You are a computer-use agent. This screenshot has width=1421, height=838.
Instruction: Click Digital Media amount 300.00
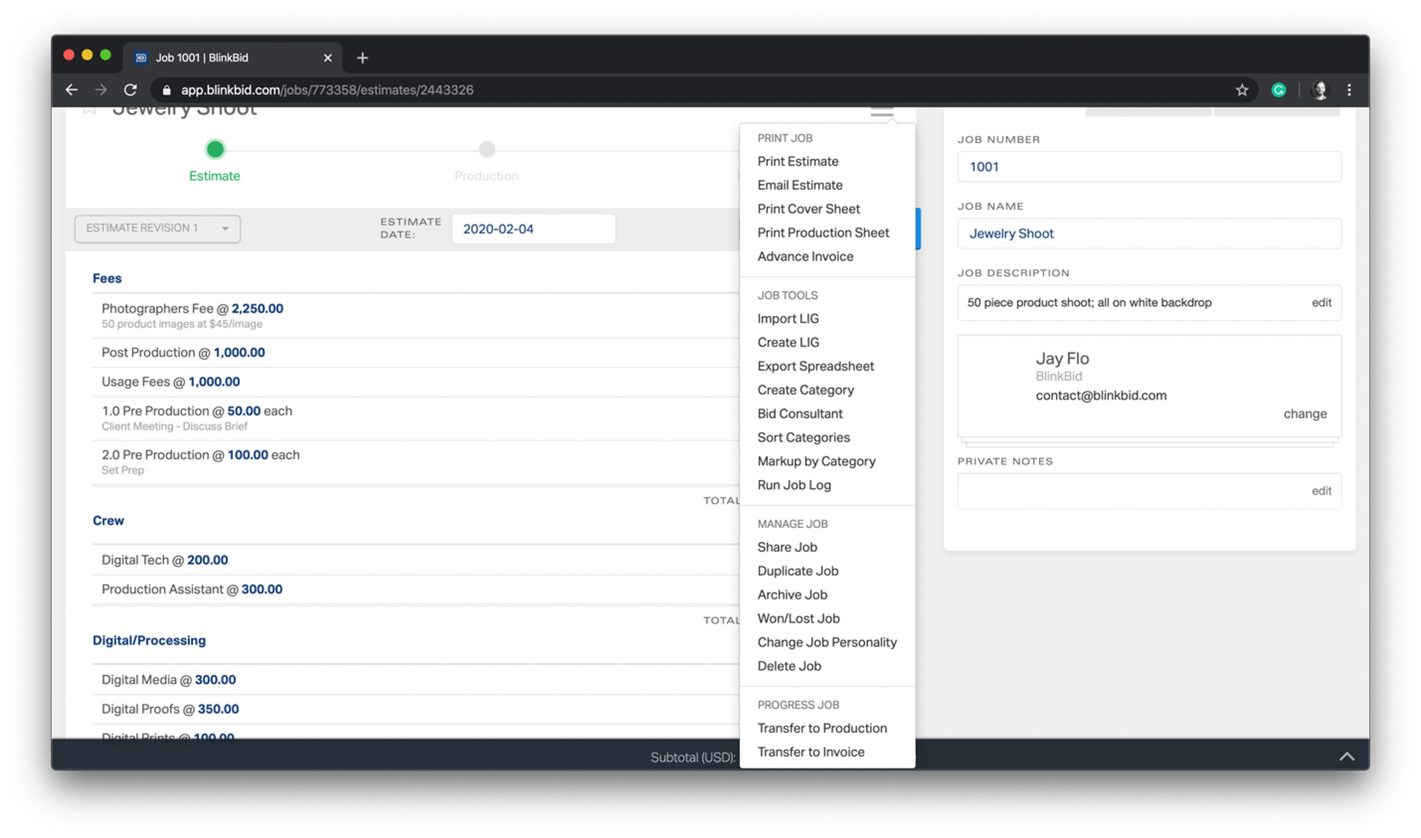[x=215, y=680]
